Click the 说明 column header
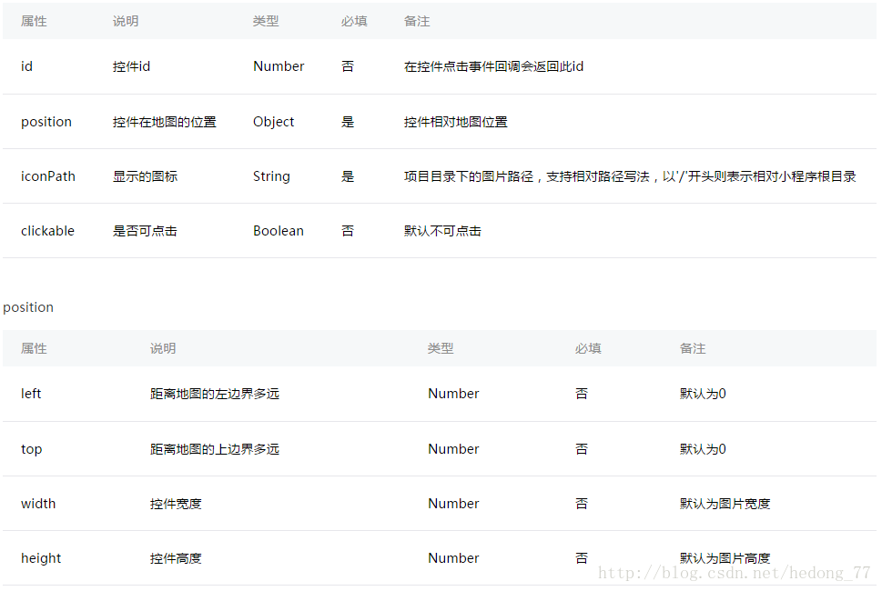This screenshot has width=882, height=591. (x=125, y=20)
